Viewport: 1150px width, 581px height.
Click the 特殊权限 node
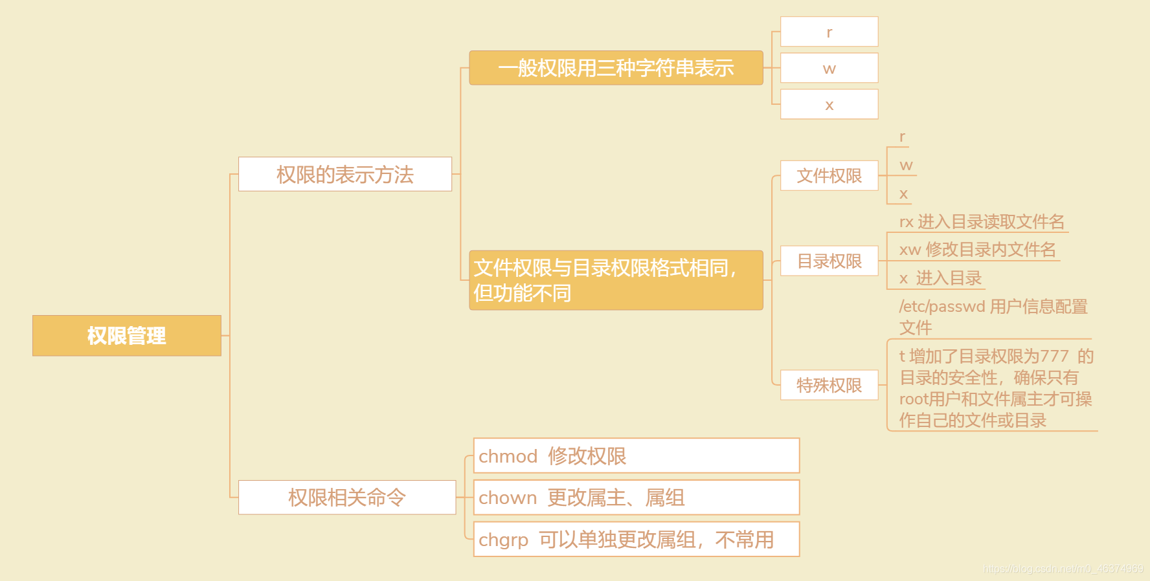pyautogui.click(x=829, y=385)
